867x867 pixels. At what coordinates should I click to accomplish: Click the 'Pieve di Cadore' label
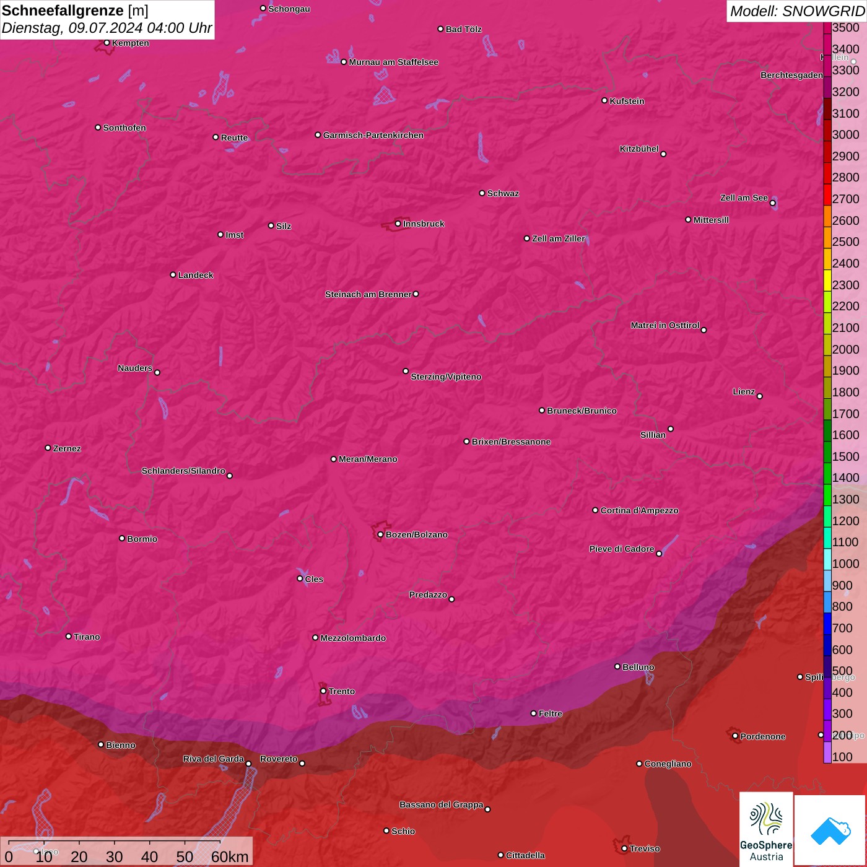tap(622, 549)
